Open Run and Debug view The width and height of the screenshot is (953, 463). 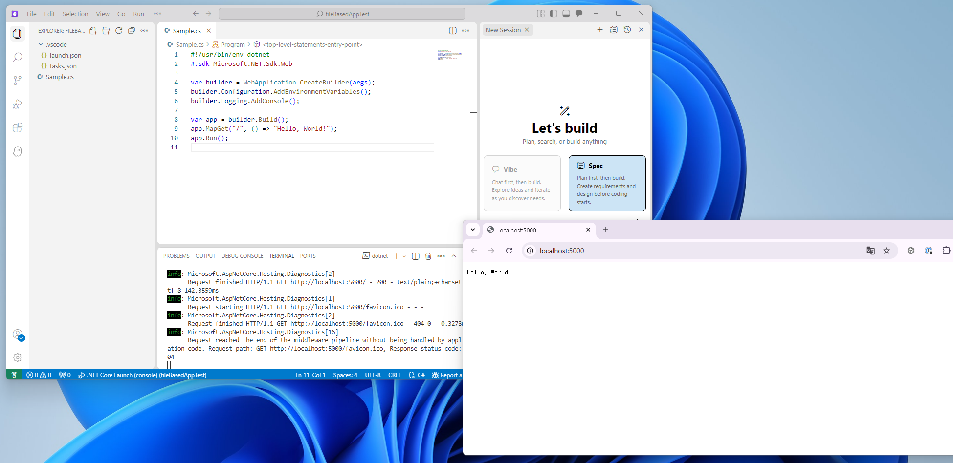[x=17, y=104]
